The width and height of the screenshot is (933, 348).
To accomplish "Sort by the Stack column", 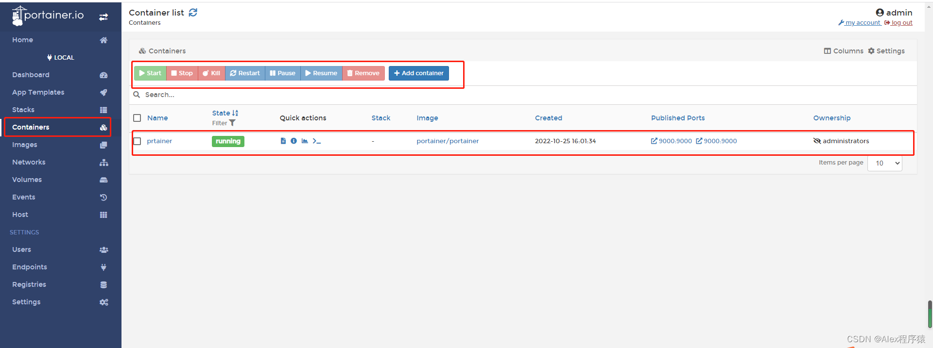I will click(381, 118).
